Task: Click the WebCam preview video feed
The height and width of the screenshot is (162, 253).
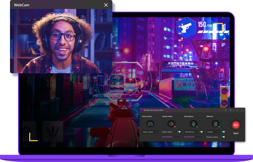Action: (x=61, y=41)
